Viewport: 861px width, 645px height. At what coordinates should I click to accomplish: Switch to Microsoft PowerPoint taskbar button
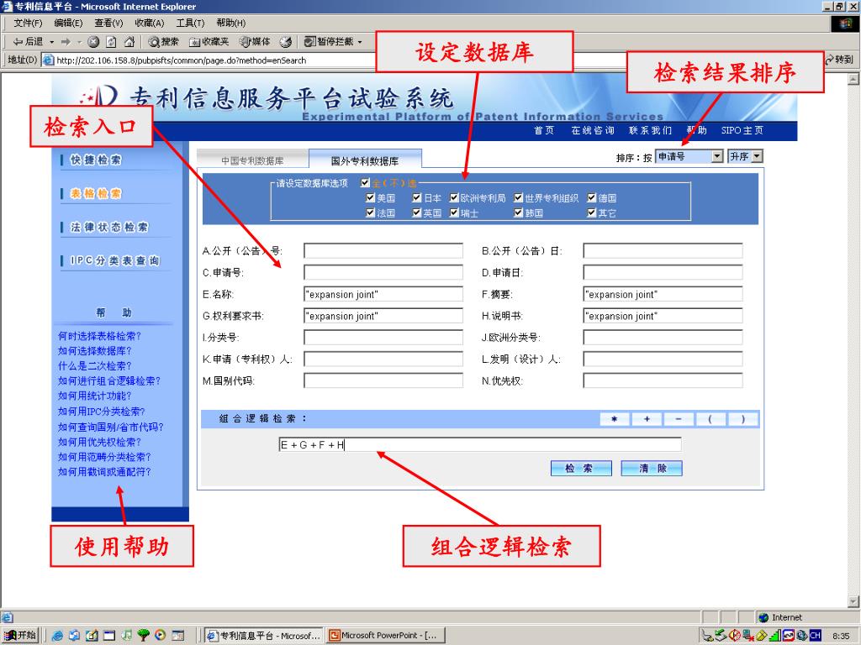385,635
